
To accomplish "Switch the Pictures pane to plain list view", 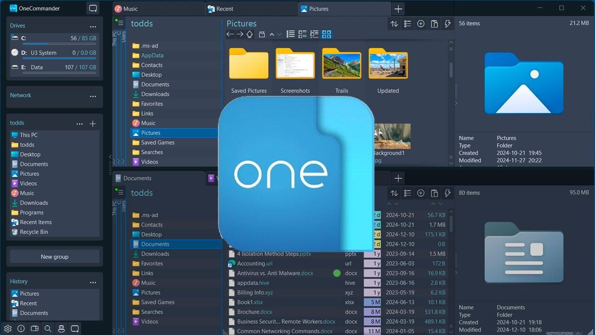I will click(x=291, y=34).
